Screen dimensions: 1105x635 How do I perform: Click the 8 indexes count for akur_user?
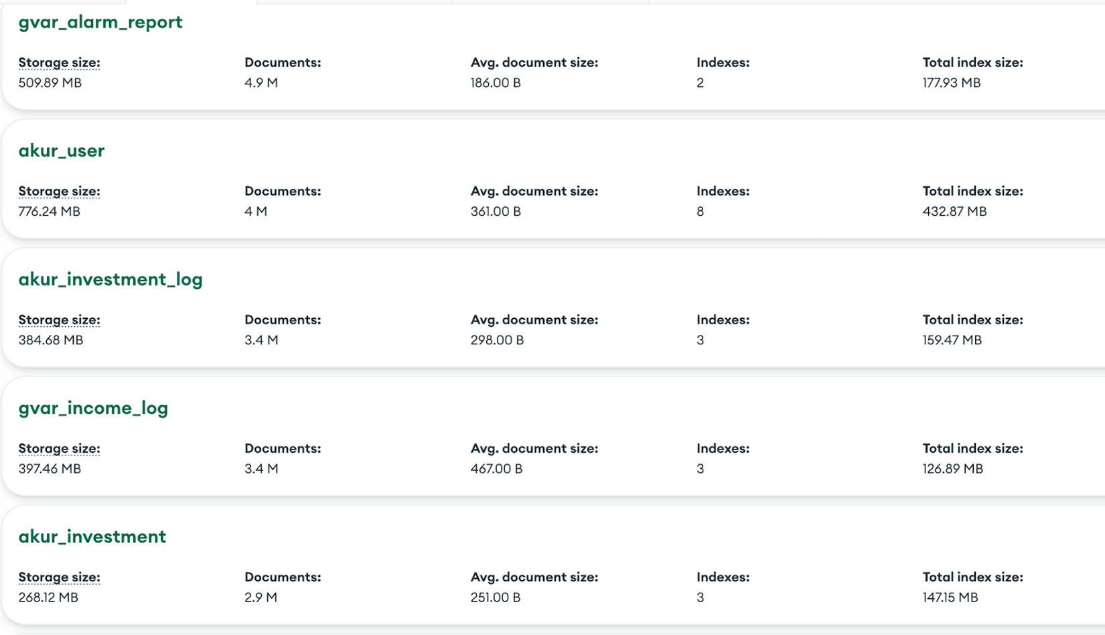700,211
